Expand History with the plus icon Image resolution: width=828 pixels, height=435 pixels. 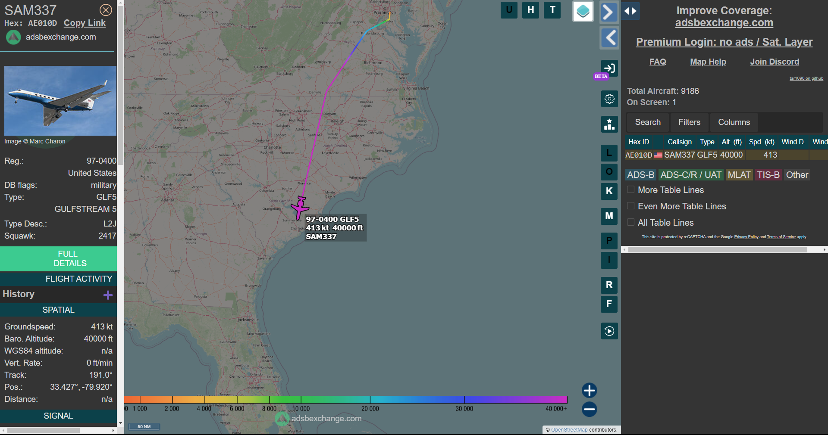click(x=108, y=295)
